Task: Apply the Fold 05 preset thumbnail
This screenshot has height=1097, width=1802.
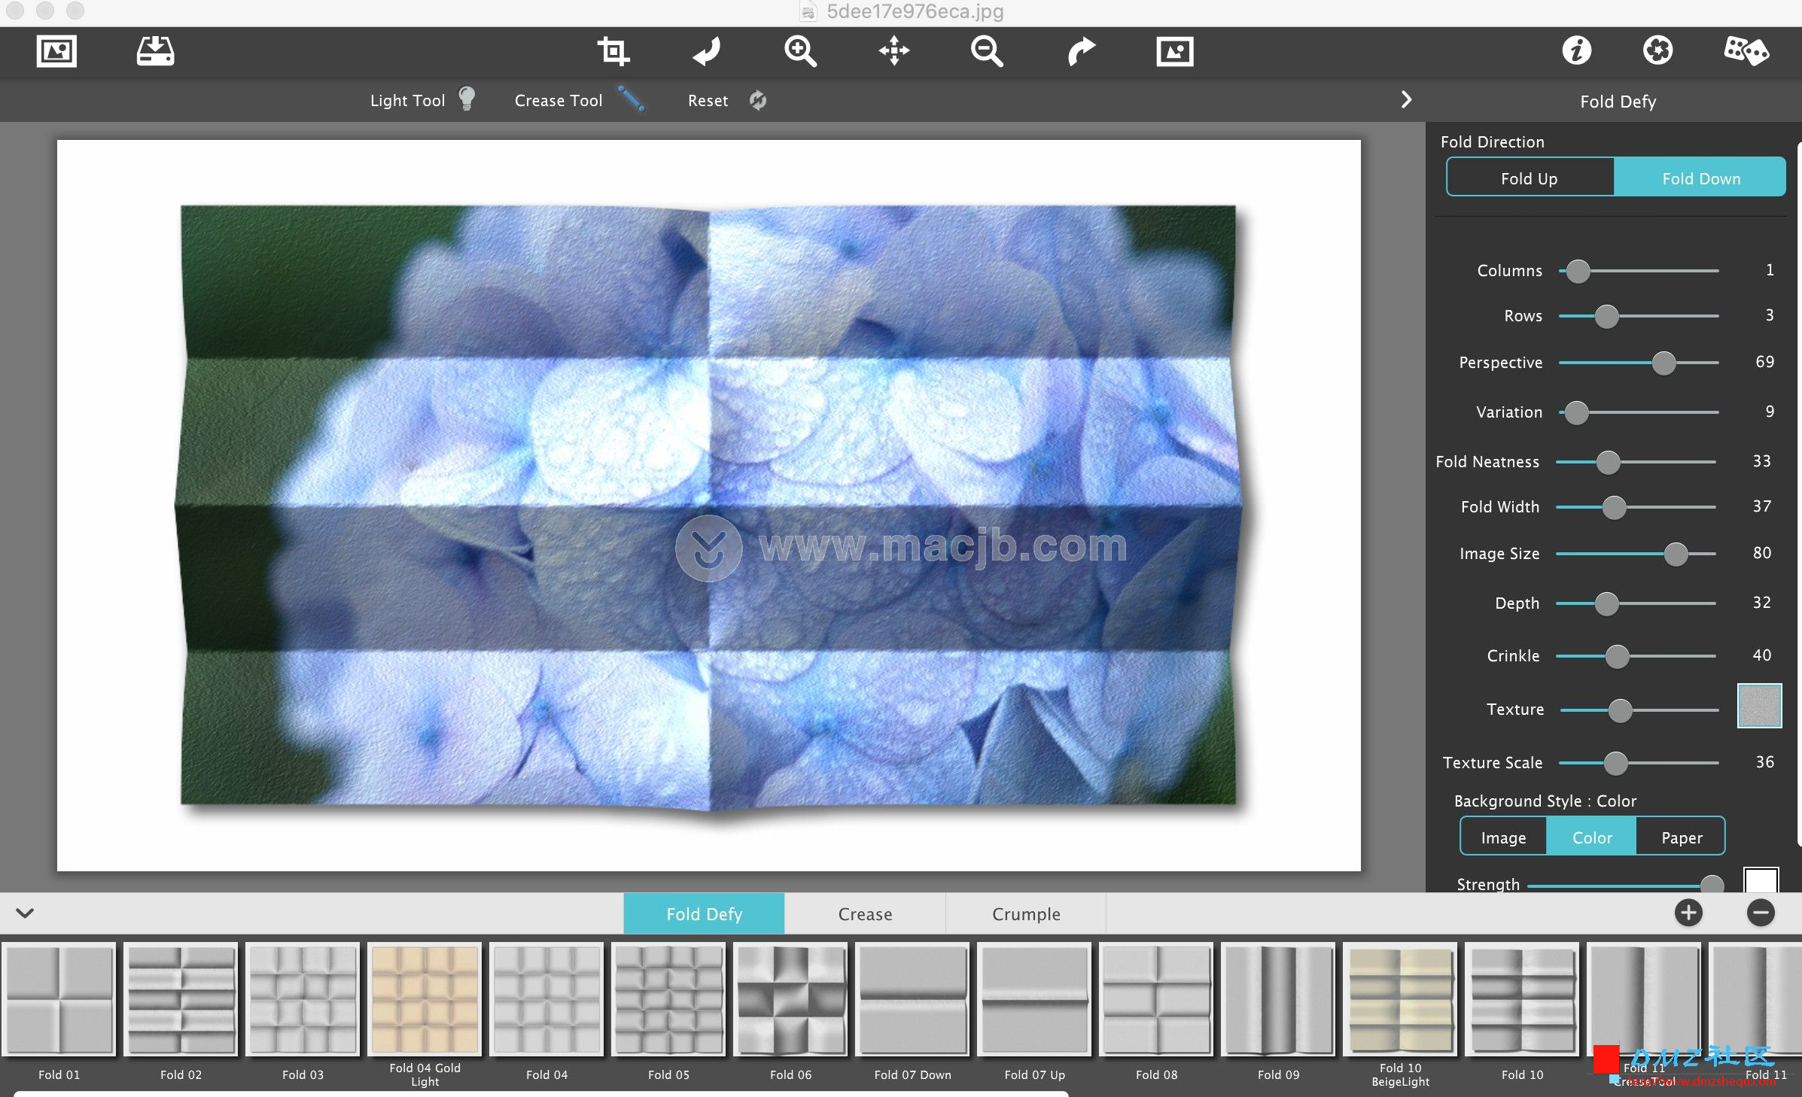Action: pyautogui.click(x=668, y=999)
